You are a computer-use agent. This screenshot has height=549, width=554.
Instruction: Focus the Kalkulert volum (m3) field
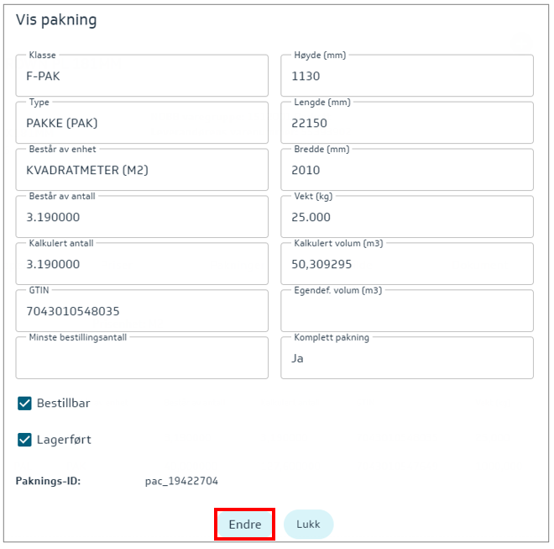(407, 265)
